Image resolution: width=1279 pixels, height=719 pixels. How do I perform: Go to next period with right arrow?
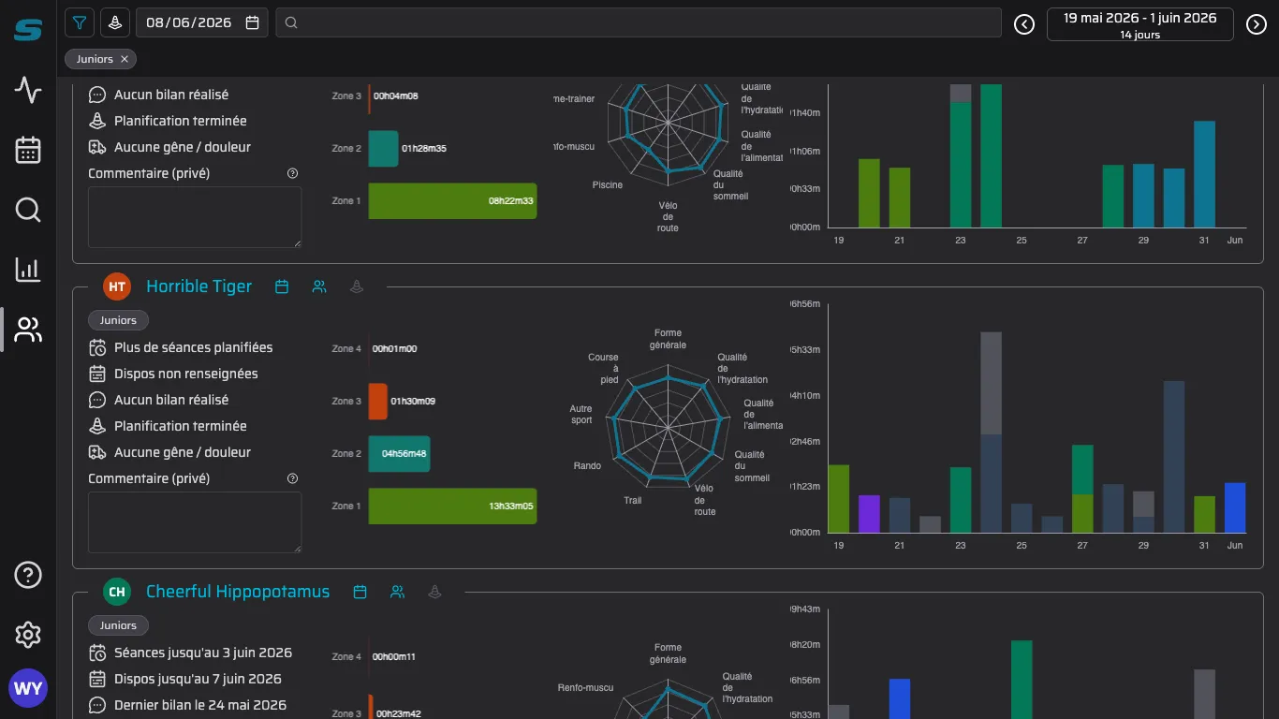point(1257,24)
